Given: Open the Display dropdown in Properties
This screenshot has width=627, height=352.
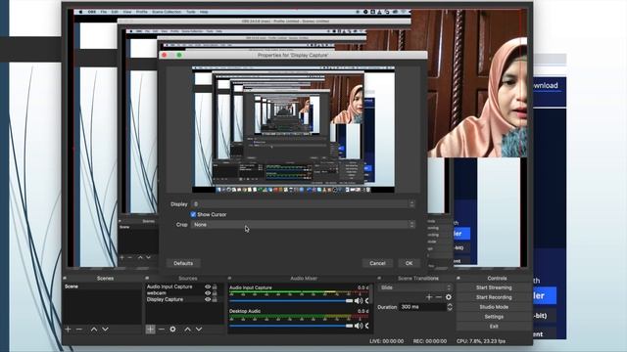Looking at the screenshot, I should 303,204.
